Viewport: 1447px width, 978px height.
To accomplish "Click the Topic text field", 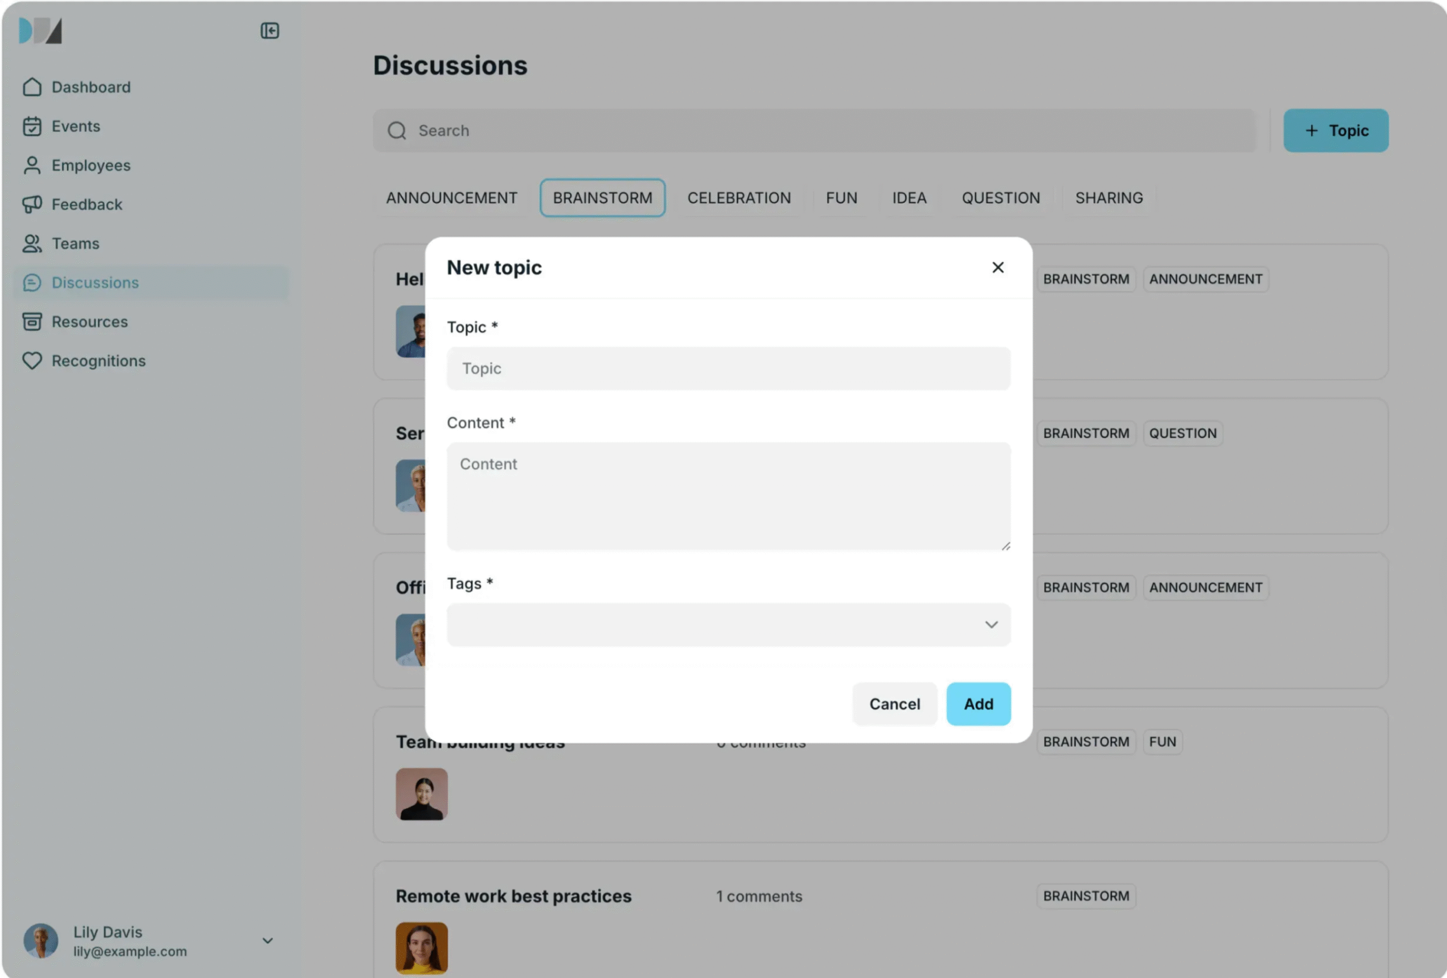I will point(728,369).
